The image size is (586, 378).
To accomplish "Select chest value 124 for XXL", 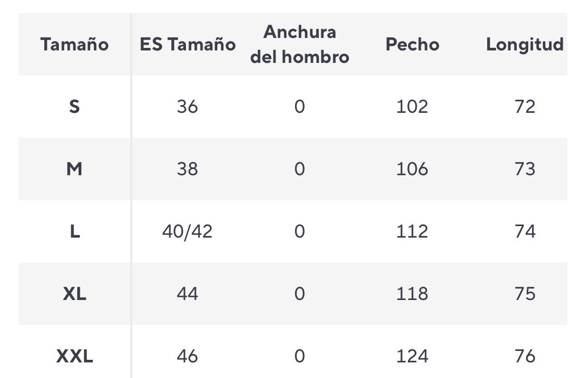I will (x=412, y=356).
